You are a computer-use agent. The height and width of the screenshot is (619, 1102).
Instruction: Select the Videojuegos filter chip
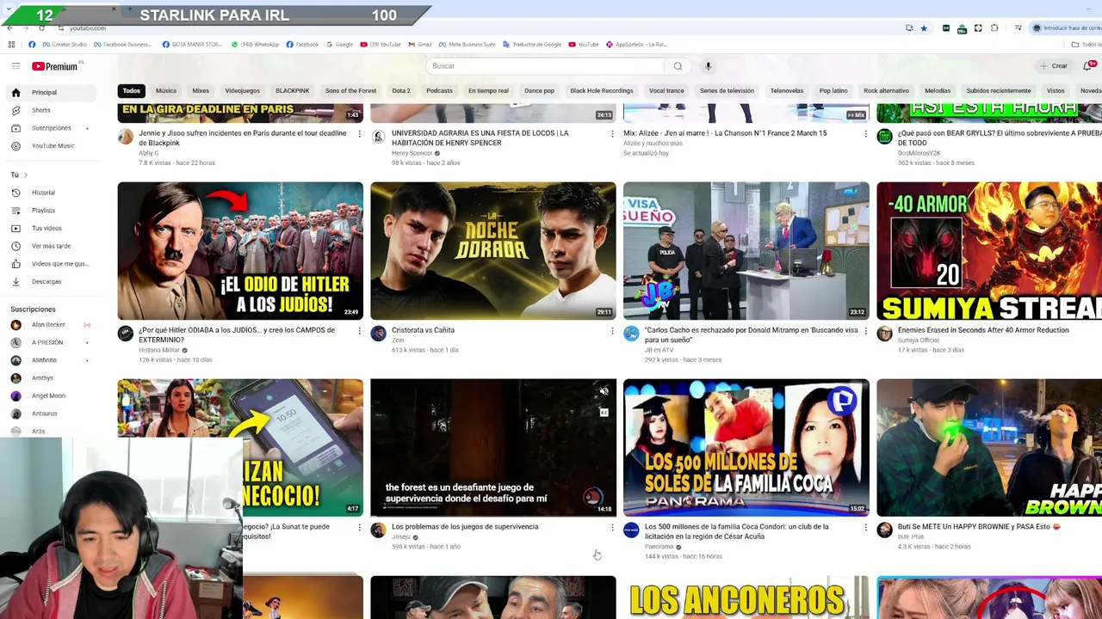click(x=242, y=90)
